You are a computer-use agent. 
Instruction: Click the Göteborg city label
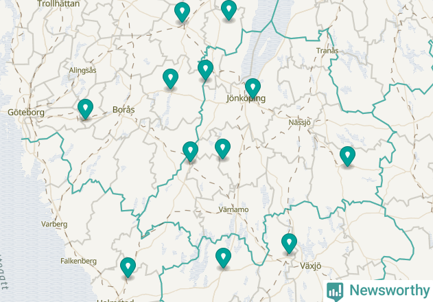coord(26,113)
